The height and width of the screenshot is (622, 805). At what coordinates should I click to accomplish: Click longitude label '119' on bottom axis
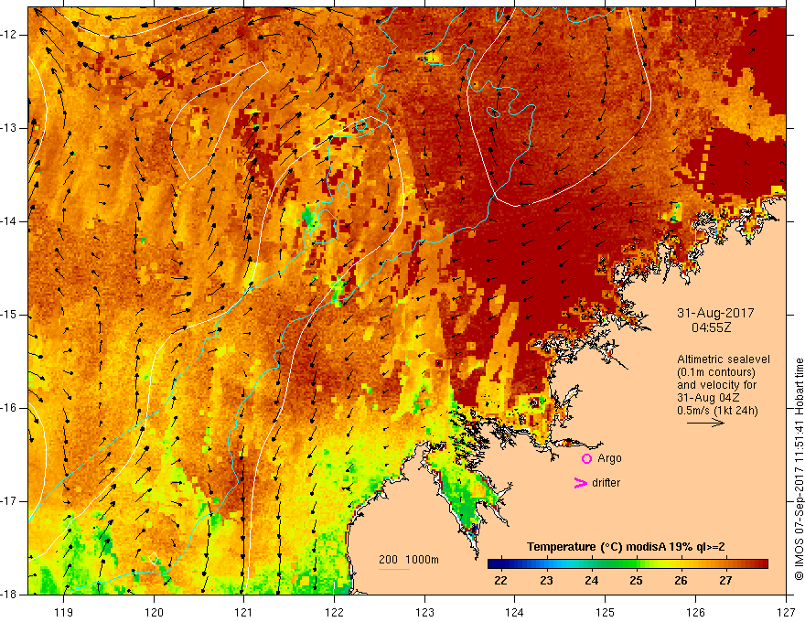coord(64,612)
